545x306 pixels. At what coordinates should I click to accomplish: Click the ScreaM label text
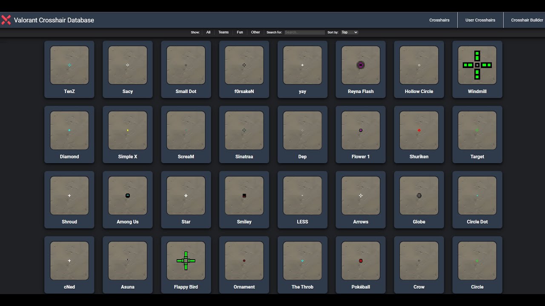(x=186, y=156)
